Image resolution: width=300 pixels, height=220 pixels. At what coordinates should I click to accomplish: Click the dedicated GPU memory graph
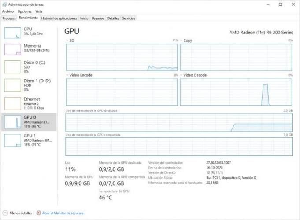coord(179,122)
